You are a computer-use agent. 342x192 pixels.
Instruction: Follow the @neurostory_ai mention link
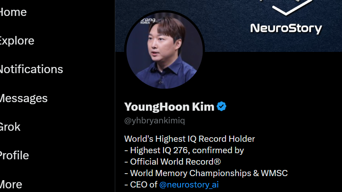[x=189, y=185]
